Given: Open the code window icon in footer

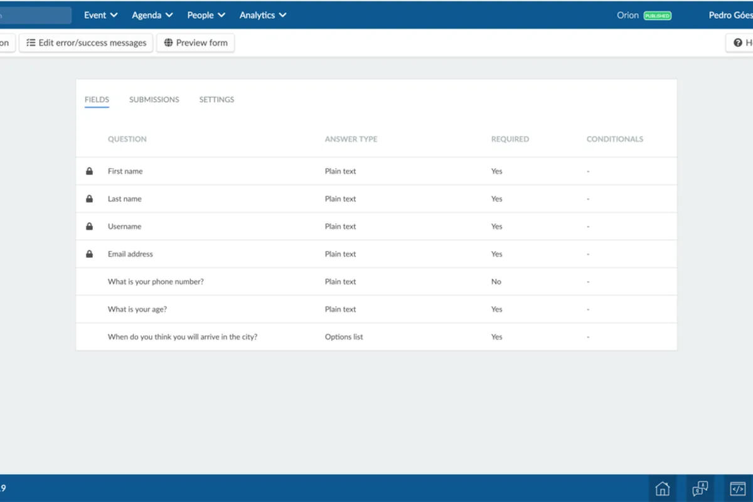Looking at the screenshot, I should click(737, 488).
